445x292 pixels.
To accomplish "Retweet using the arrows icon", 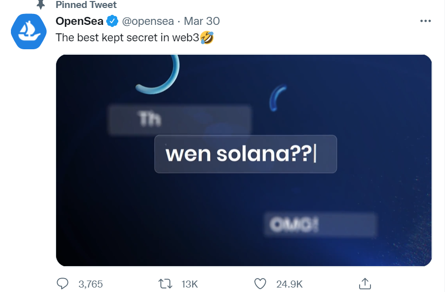I will pyautogui.click(x=165, y=284).
